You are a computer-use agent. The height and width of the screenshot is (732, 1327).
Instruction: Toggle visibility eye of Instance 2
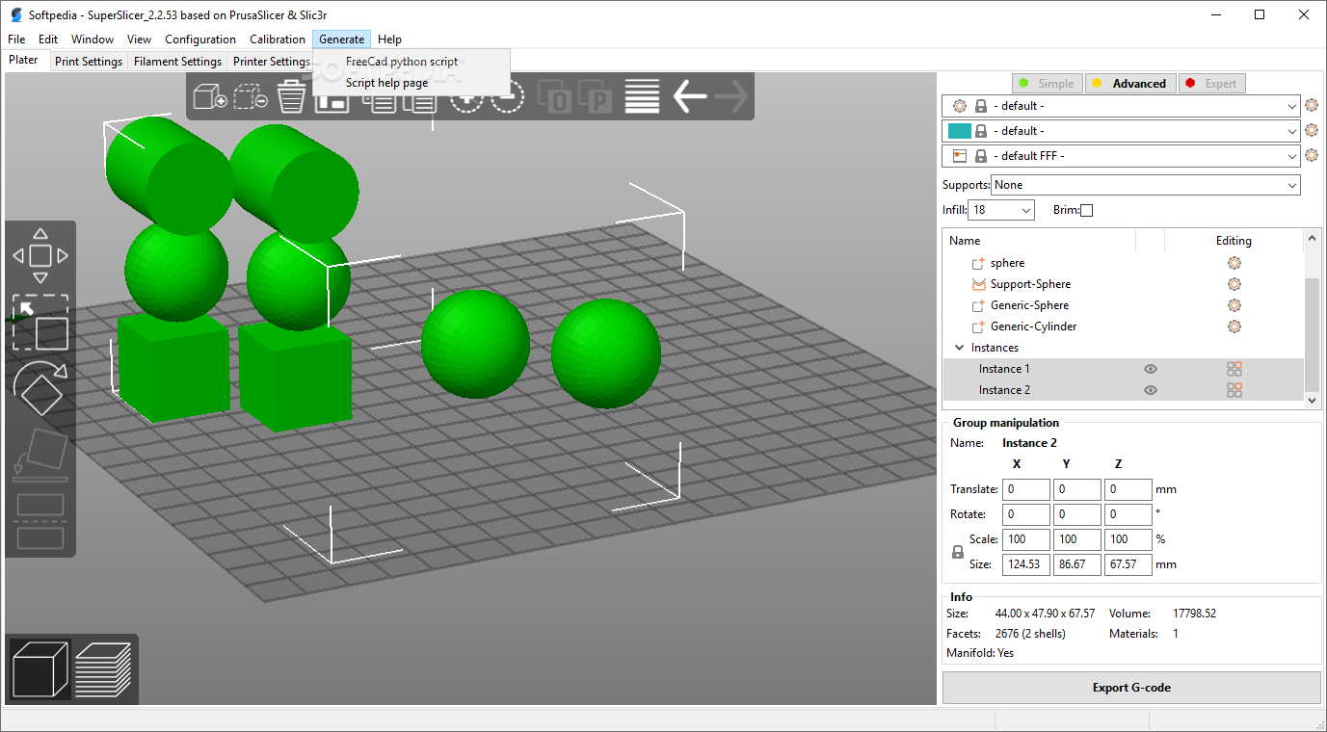point(1151,390)
